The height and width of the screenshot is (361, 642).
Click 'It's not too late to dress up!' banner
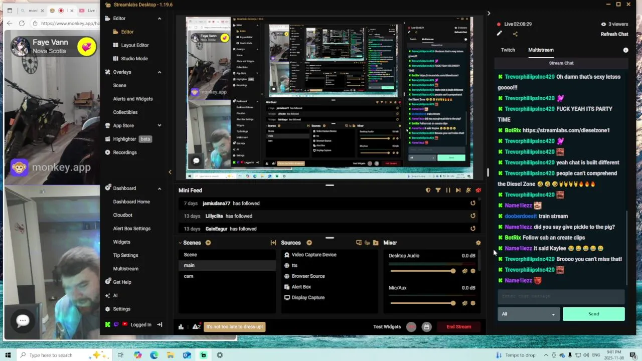234,327
